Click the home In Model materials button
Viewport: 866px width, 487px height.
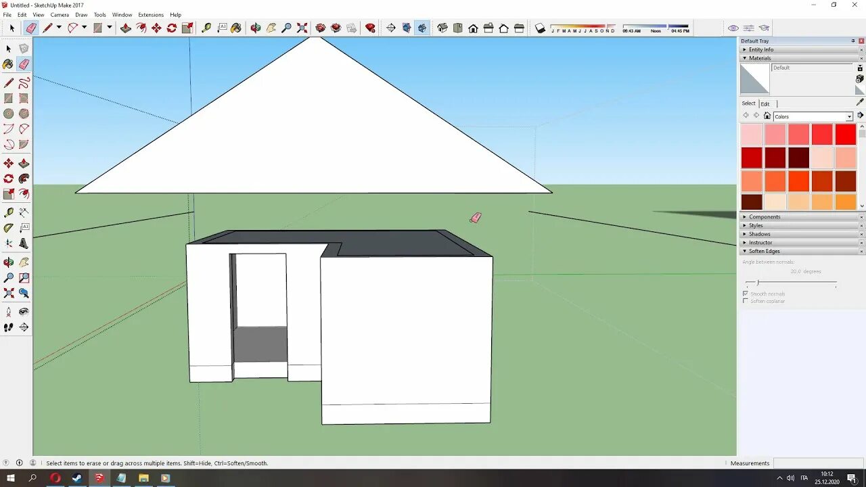pyautogui.click(x=767, y=116)
